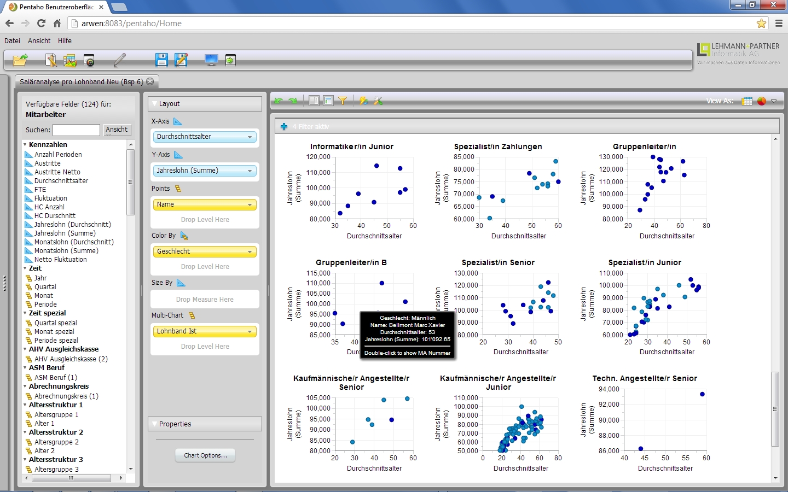Switch to pie chart view icon

(x=762, y=101)
